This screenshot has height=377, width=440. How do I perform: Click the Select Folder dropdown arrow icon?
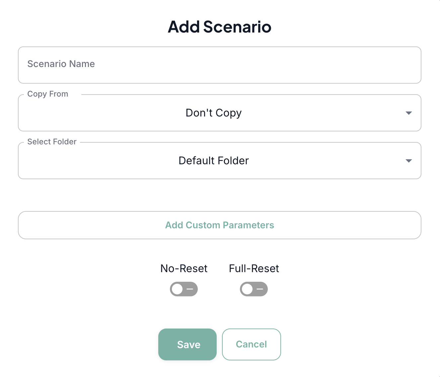pos(409,161)
